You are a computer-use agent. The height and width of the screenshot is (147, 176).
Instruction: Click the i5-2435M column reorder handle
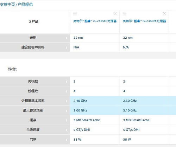(75, 14)
